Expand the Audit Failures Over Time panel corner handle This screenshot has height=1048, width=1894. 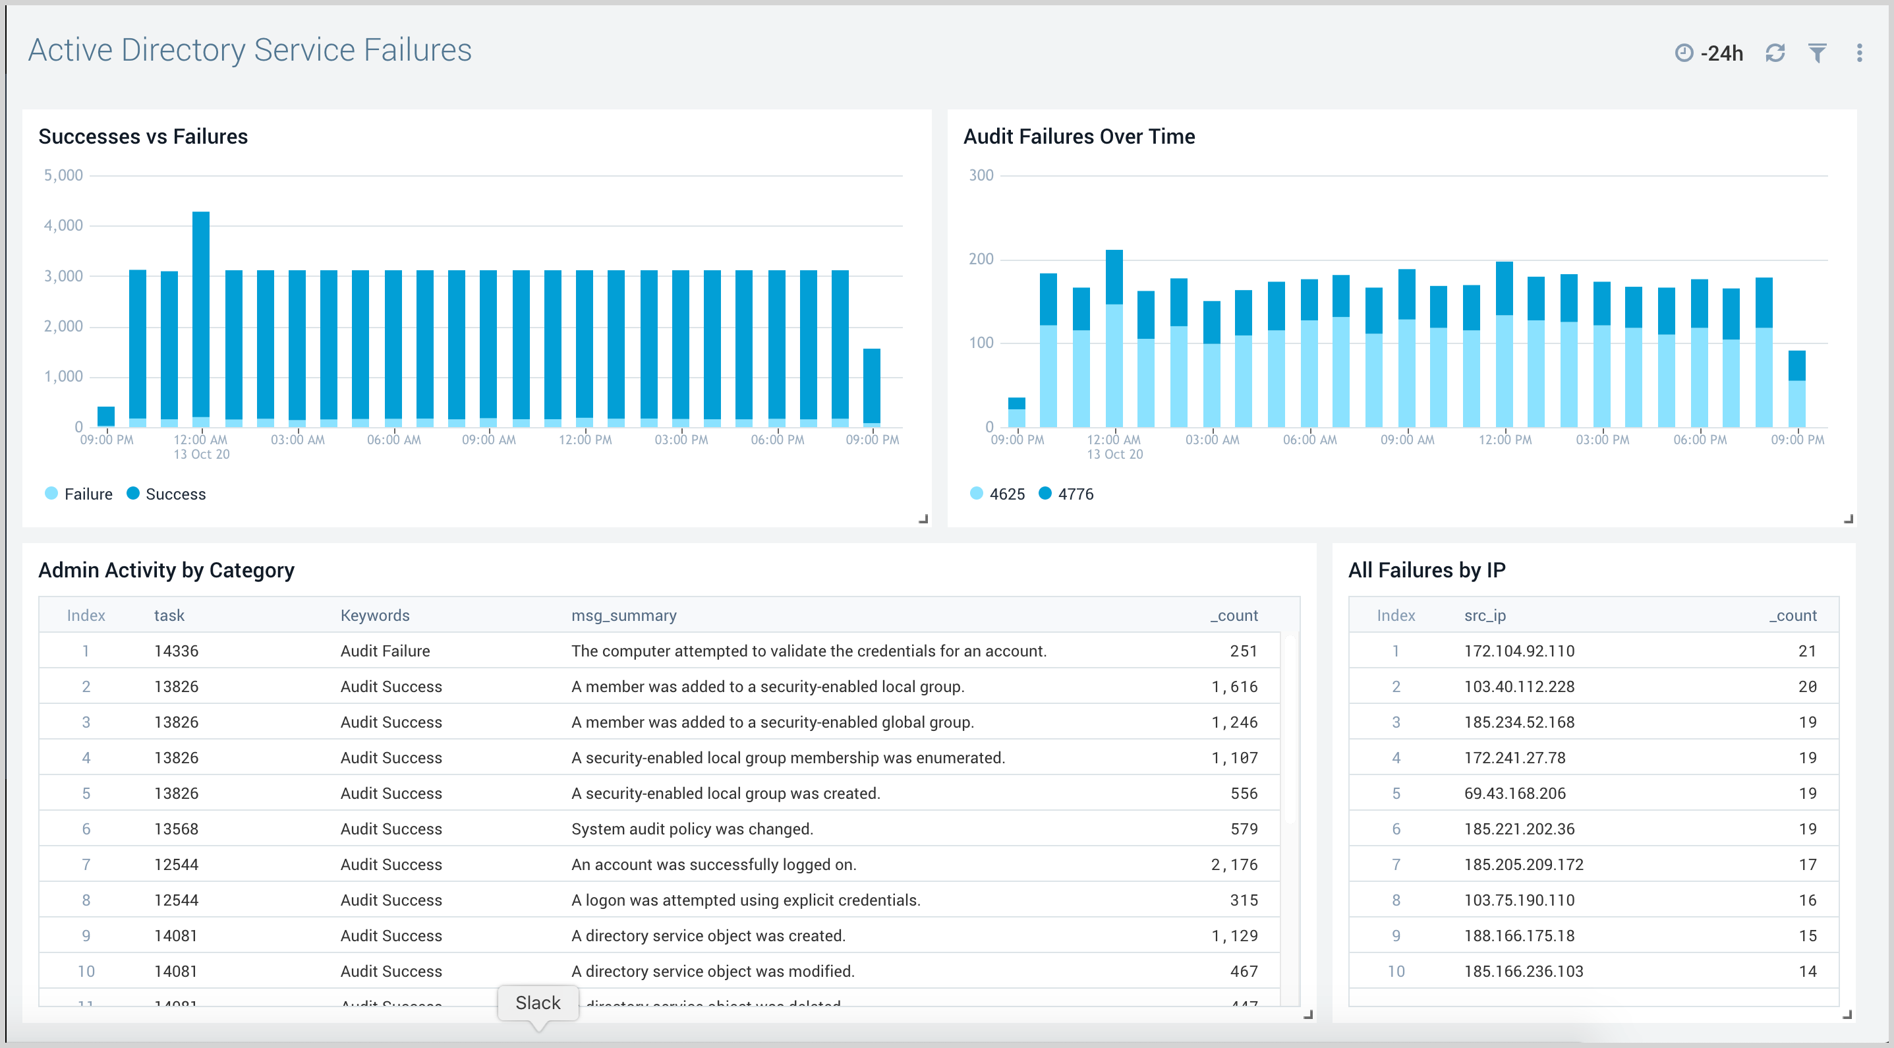coord(1847,519)
